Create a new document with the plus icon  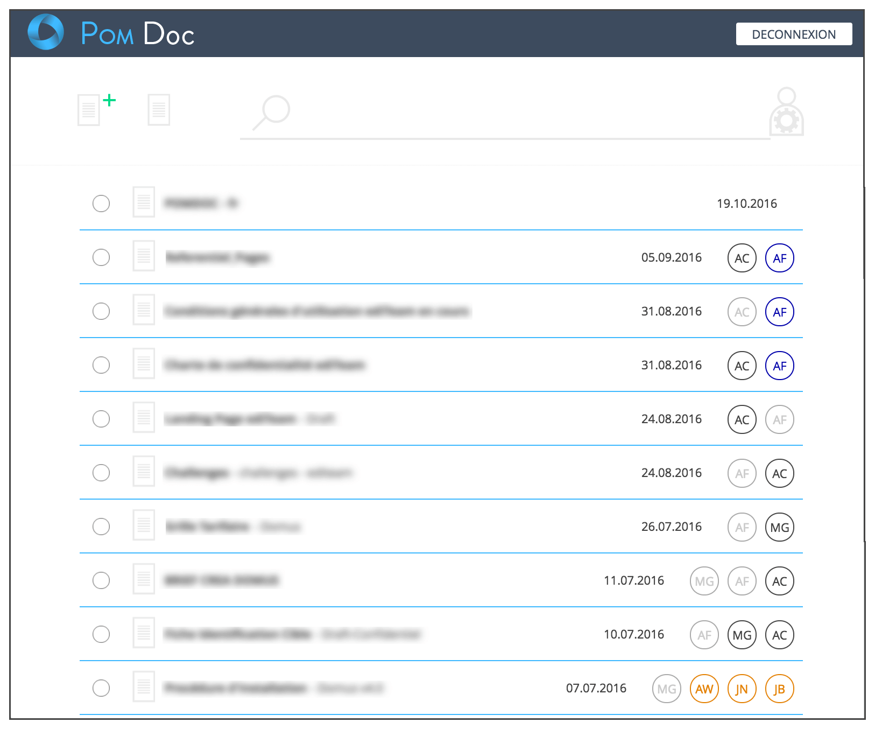[96, 109]
